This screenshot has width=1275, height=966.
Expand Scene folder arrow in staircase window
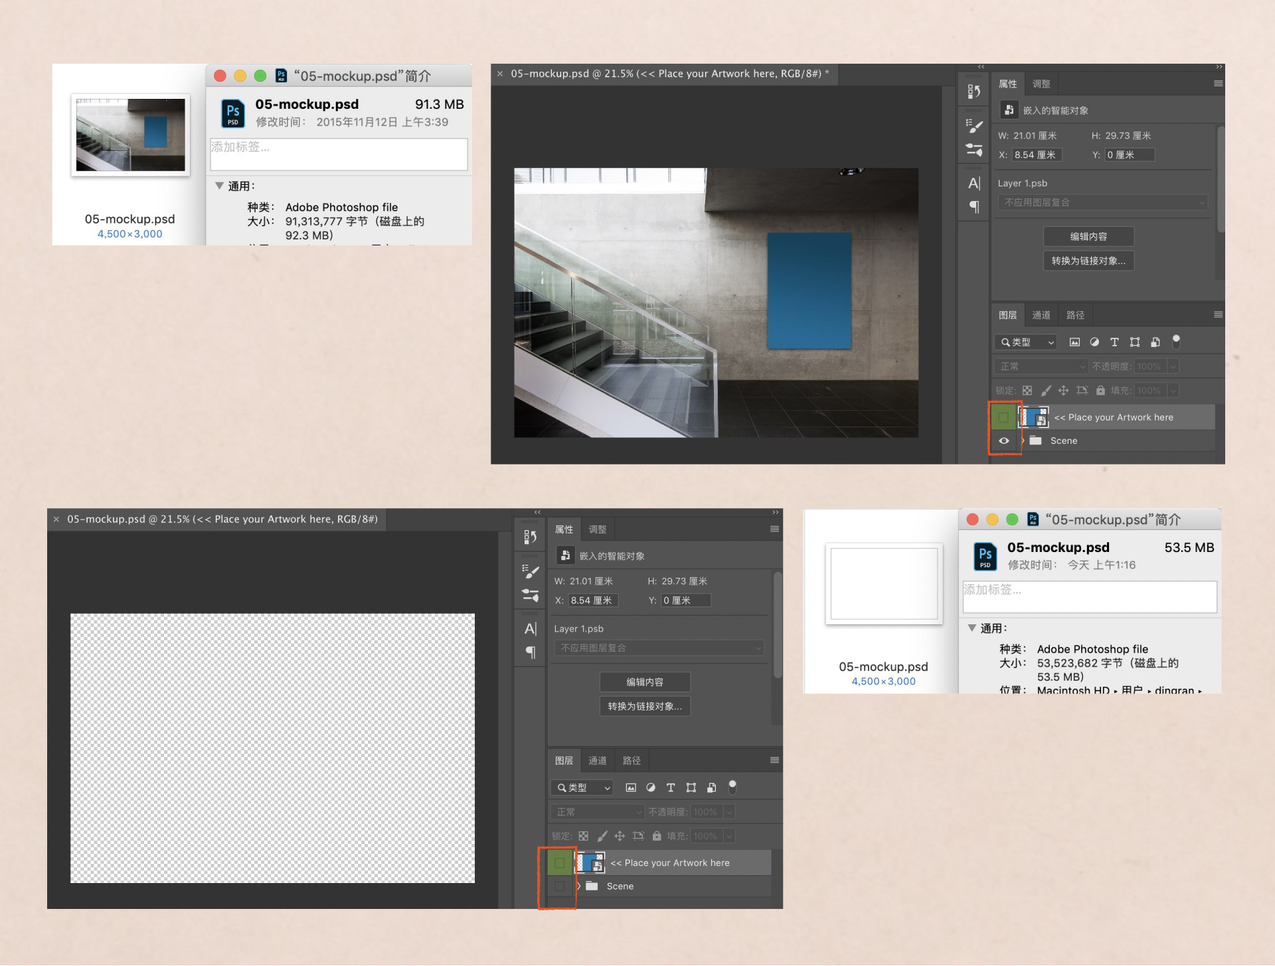[1023, 441]
